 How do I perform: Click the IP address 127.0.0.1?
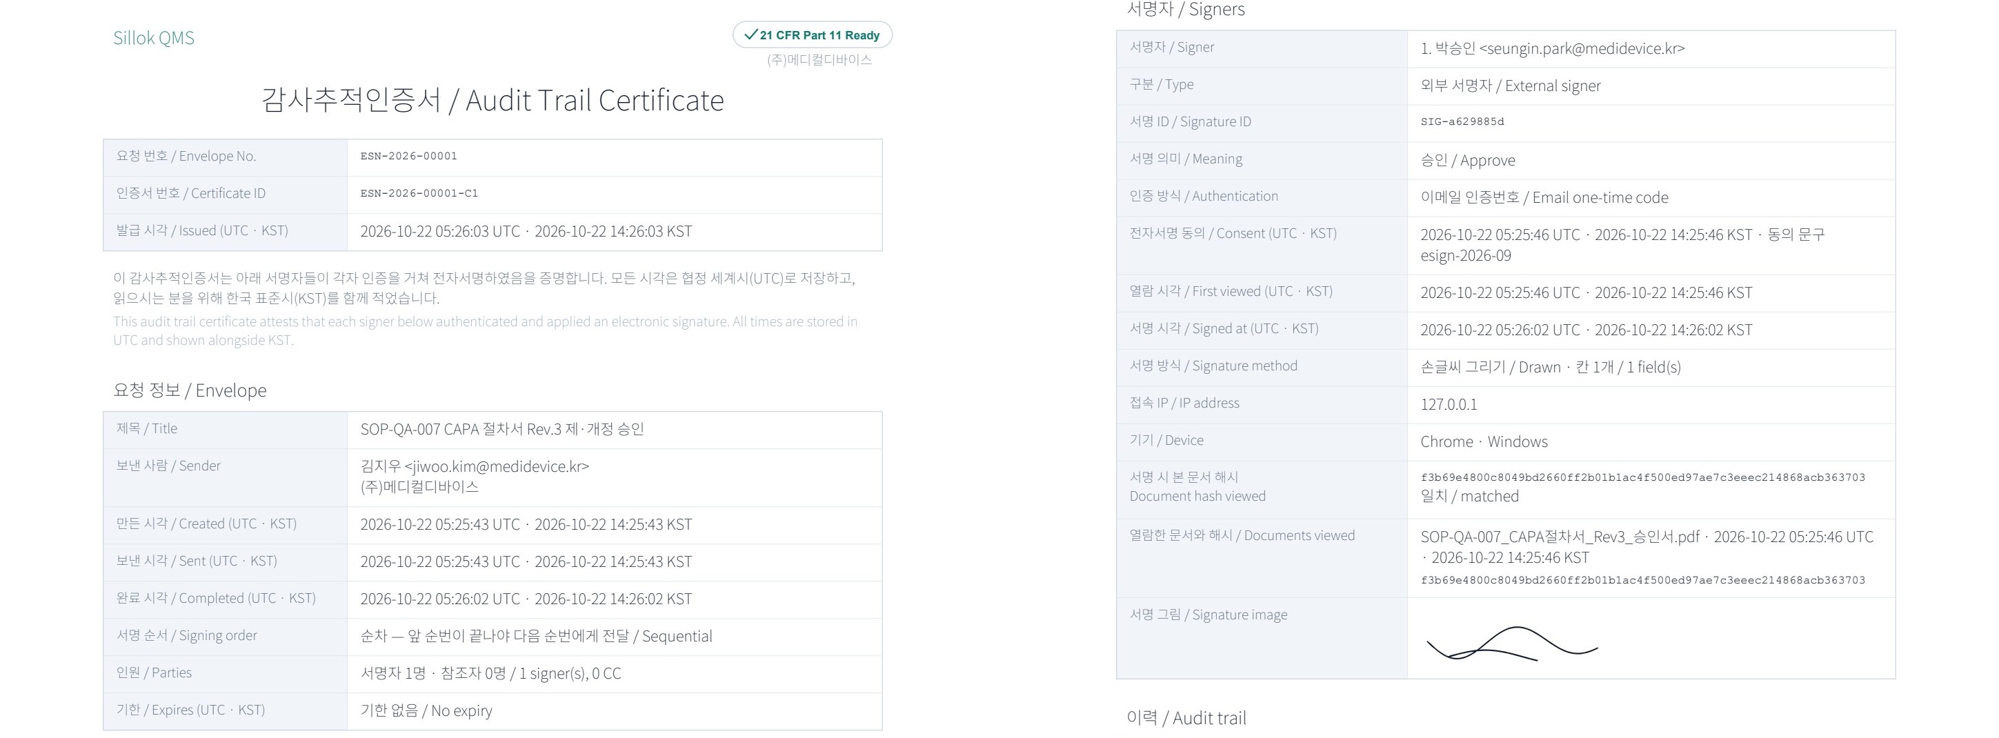[x=1449, y=404]
